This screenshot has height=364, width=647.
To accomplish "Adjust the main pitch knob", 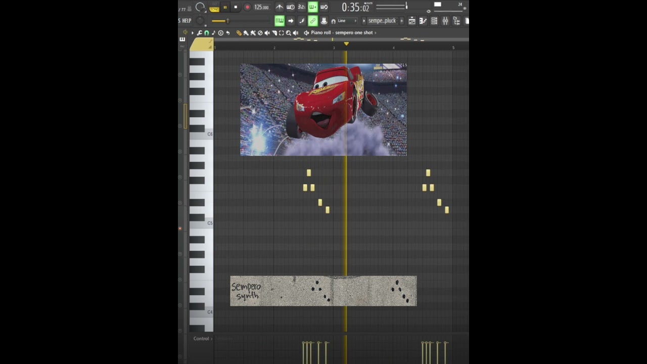I will point(200,21).
